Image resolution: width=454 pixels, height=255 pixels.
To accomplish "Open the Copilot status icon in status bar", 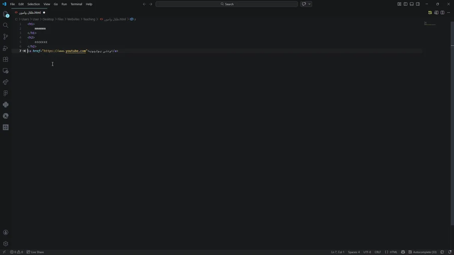I will point(403,252).
